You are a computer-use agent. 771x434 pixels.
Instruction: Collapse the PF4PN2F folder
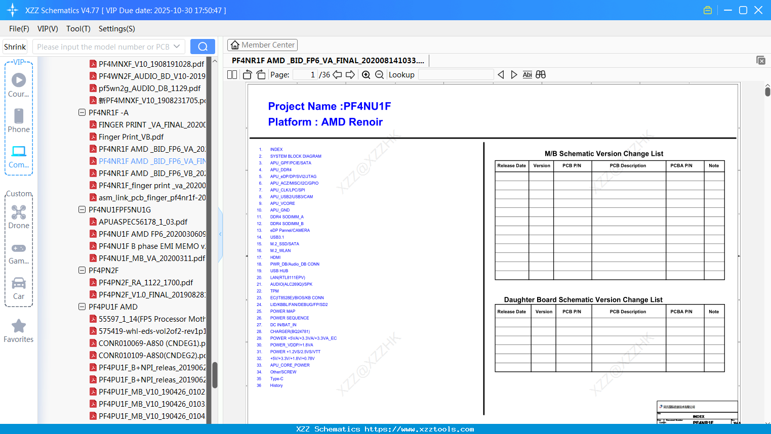click(x=82, y=270)
